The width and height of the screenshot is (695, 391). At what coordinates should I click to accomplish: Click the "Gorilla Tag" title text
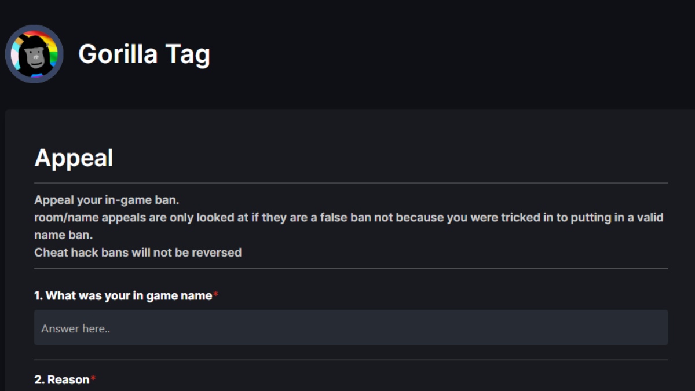pyautogui.click(x=146, y=54)
